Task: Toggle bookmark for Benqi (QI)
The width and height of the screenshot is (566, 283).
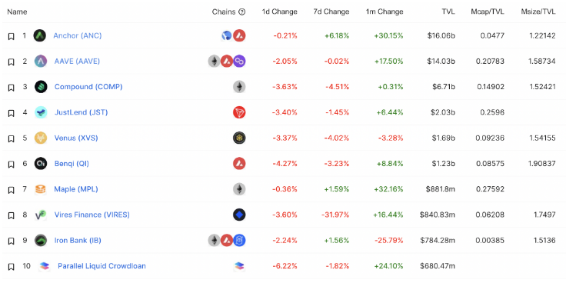Action: (x=12, y=164)
